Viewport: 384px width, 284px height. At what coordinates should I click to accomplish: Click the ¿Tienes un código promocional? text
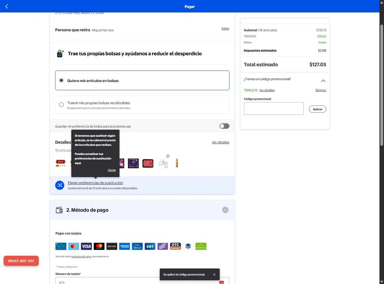267,79
